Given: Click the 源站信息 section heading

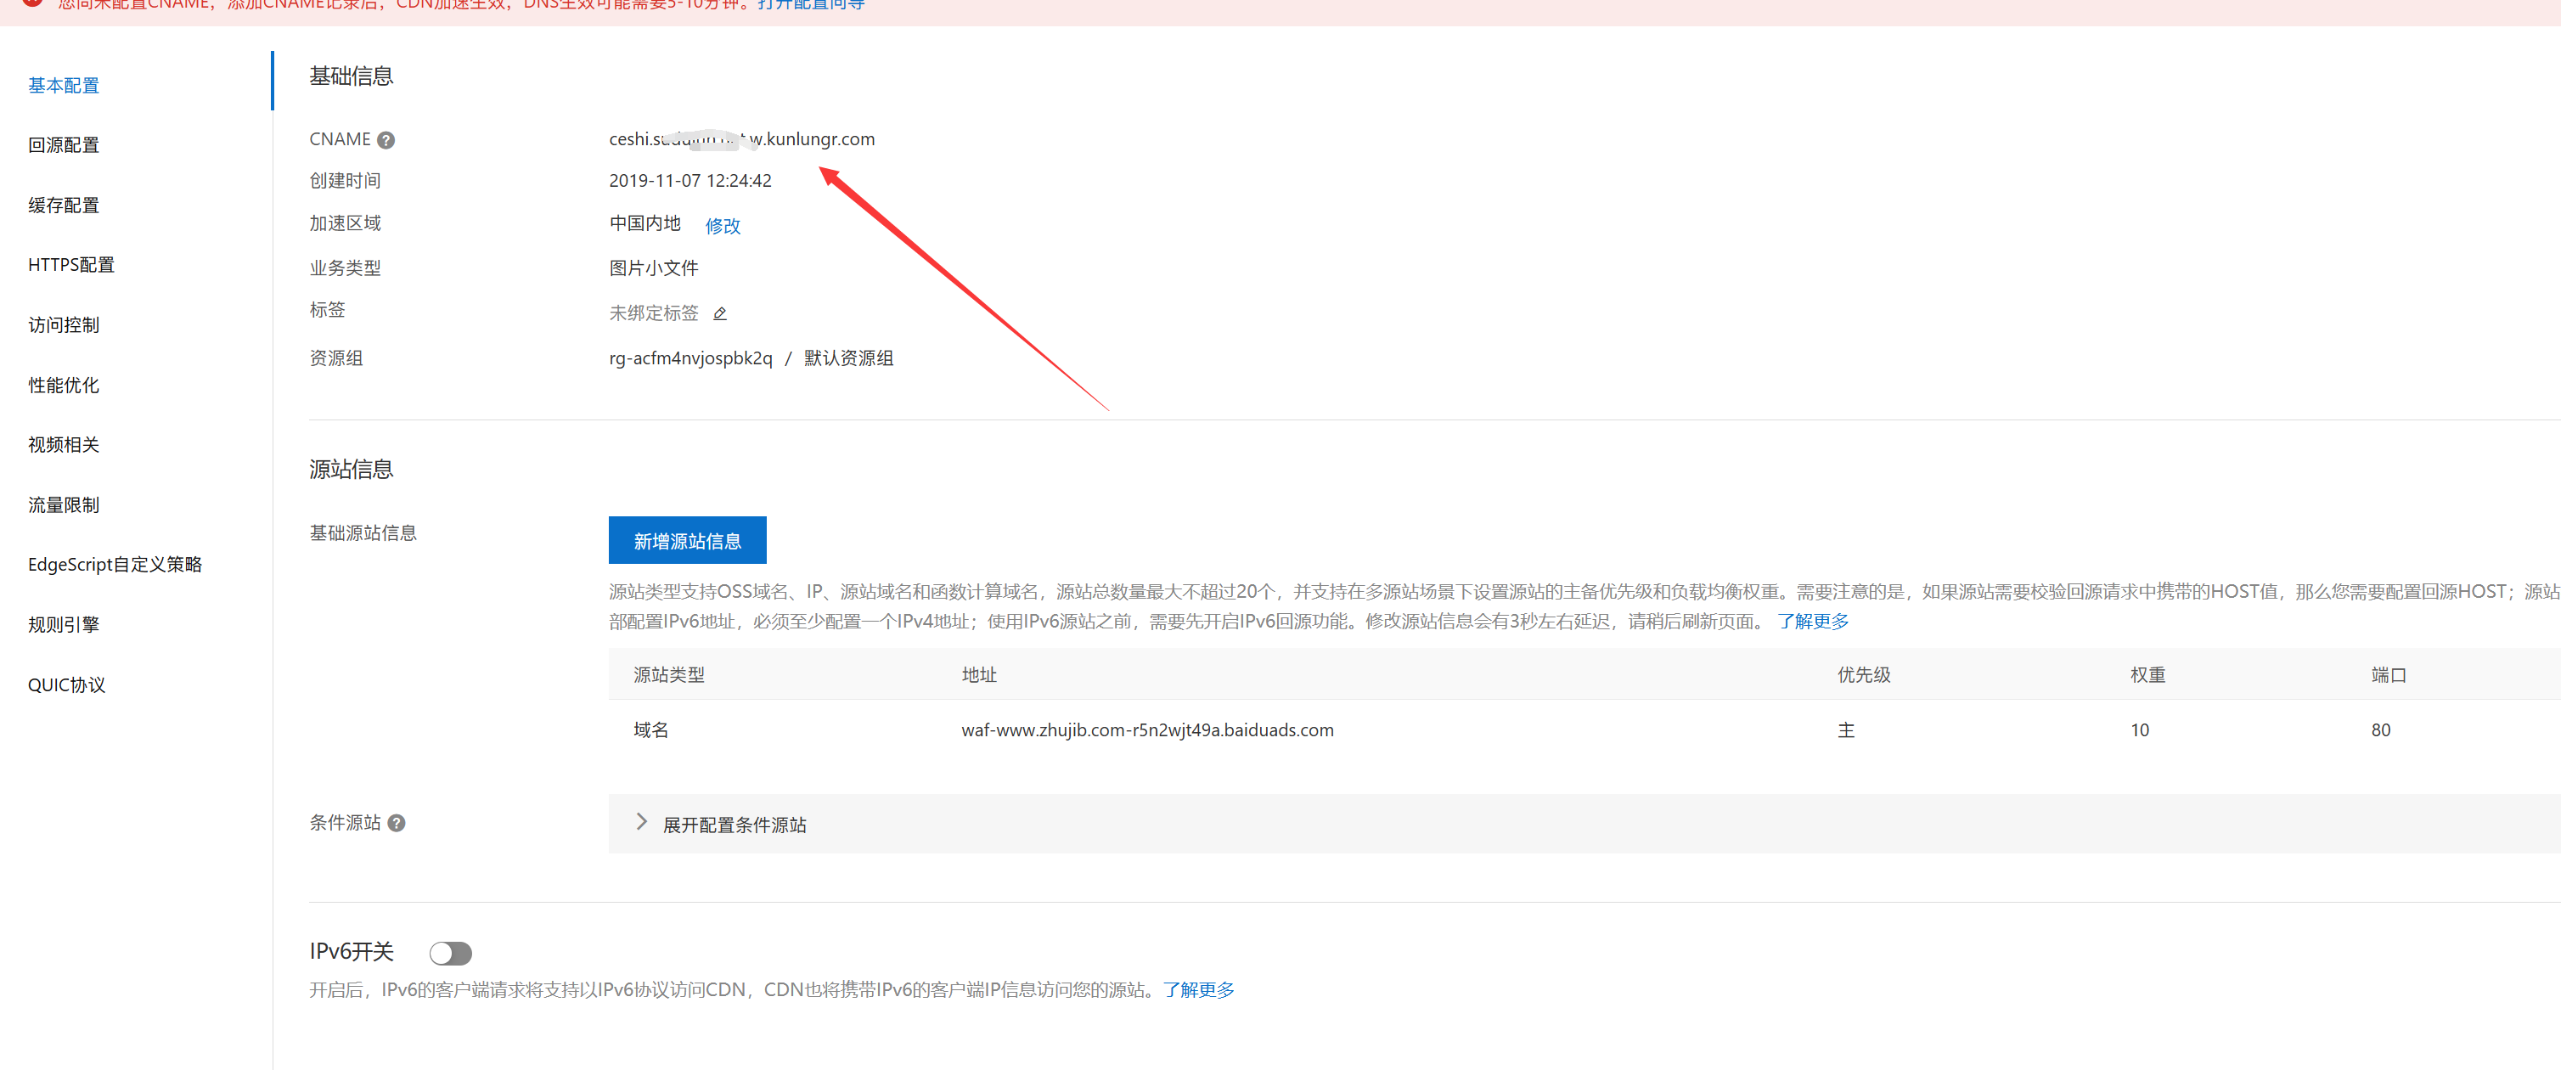Looking at the screenshot, I should [351, 470].
